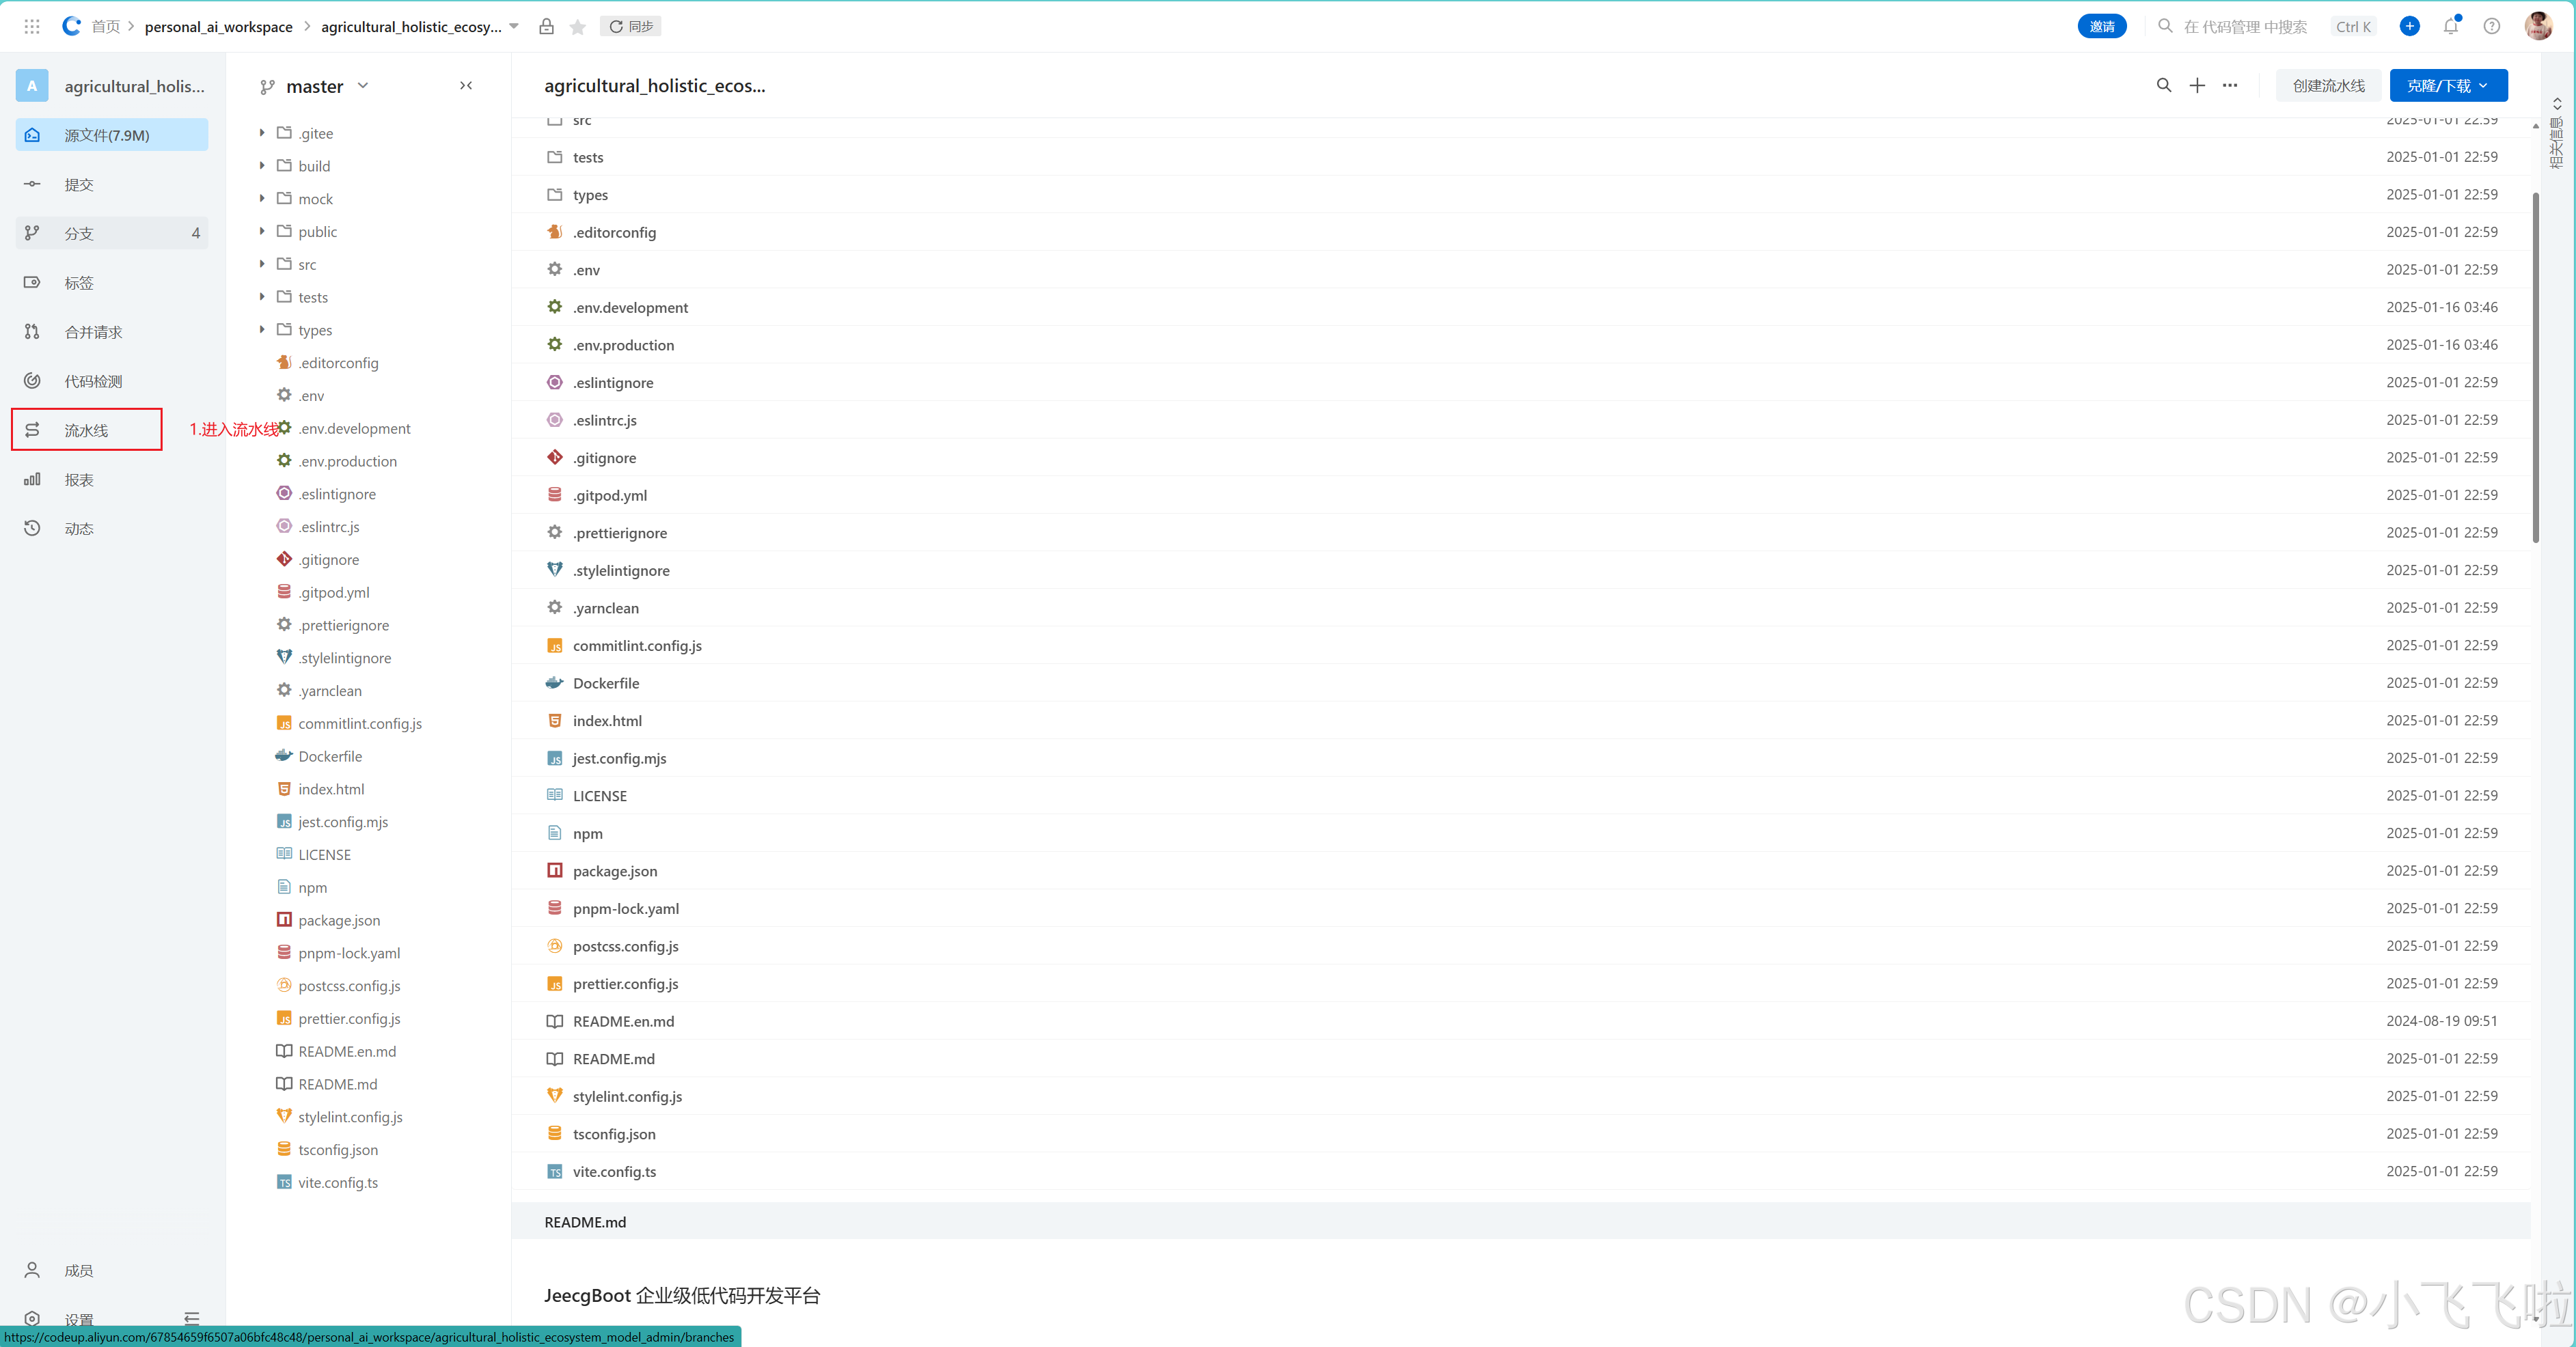Open the notifications bell
The height and width of the screenshot is (1347, 2576).
[x=2450, y=27]
